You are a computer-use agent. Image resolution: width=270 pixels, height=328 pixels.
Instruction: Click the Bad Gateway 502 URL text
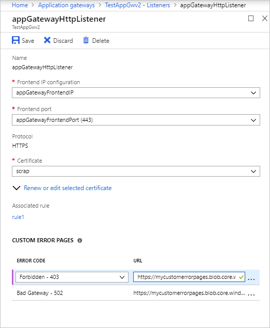tap(189, 293)
